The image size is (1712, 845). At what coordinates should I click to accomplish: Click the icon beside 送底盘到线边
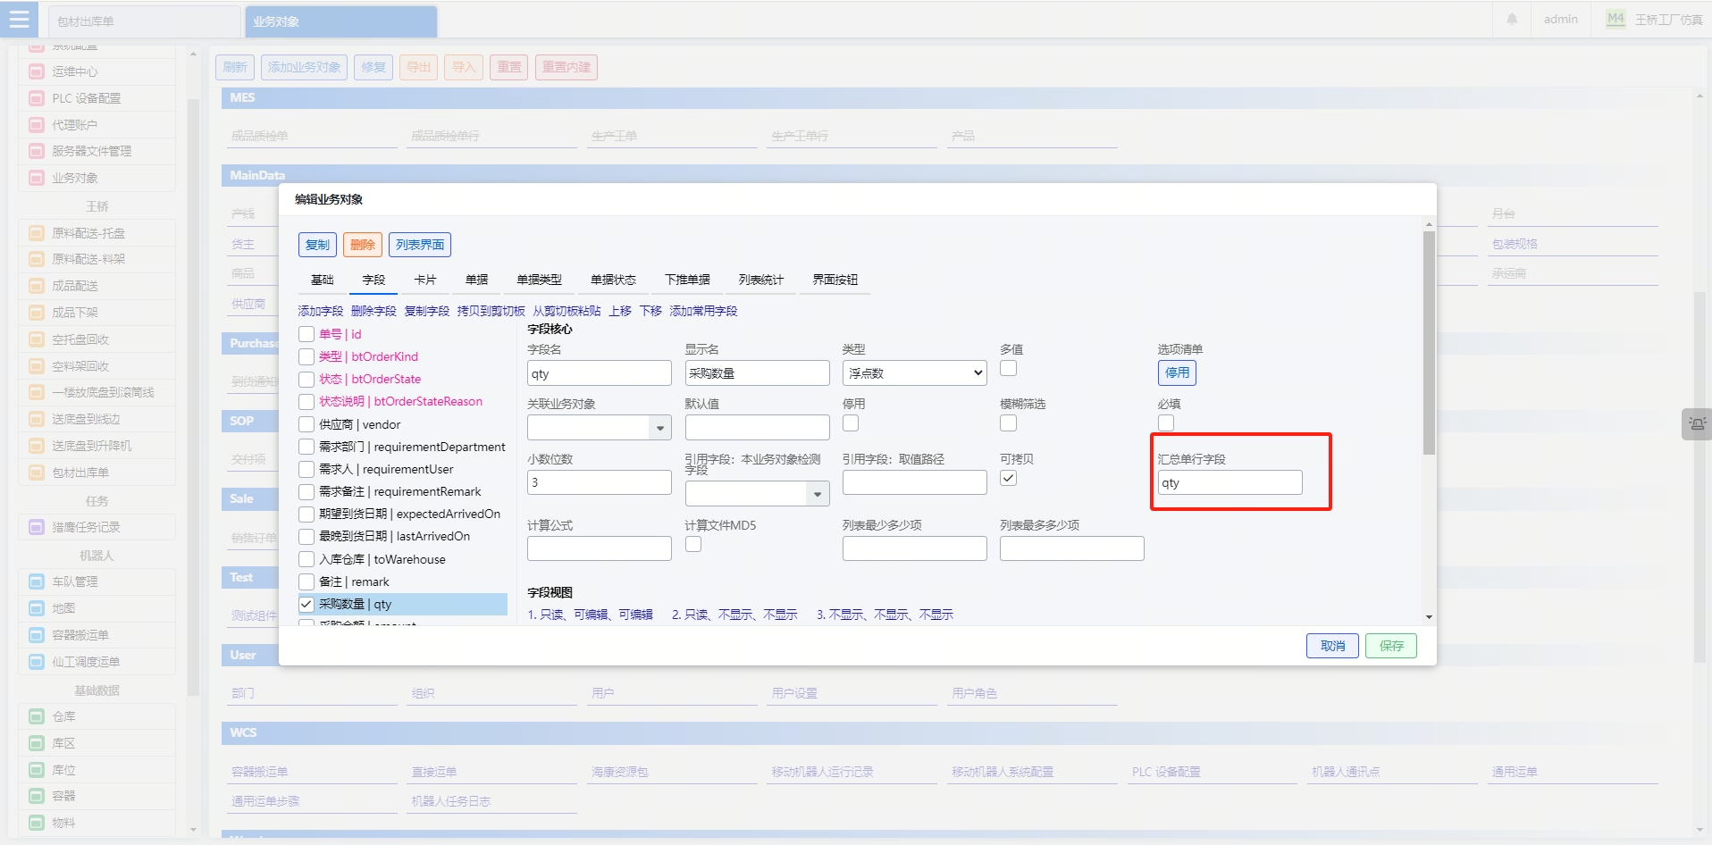[x=37, y=419]
